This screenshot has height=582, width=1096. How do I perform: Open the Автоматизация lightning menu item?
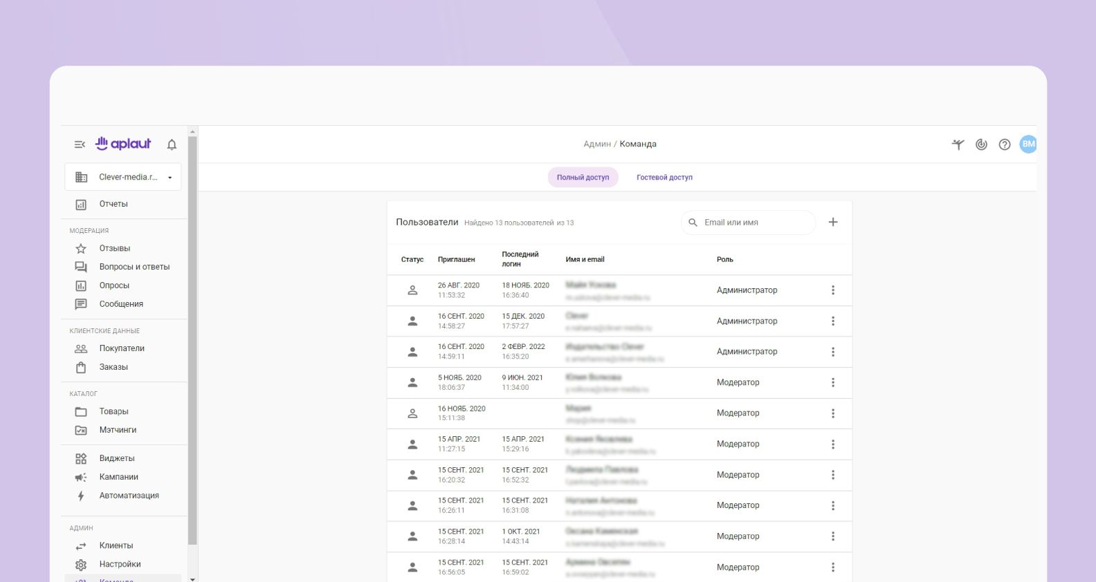pos(129,496)
